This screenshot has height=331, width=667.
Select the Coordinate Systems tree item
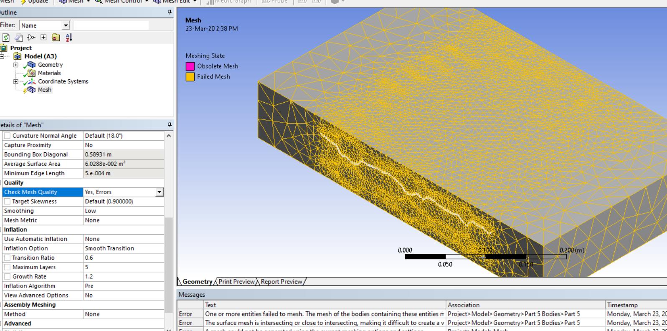coord(63,81)
